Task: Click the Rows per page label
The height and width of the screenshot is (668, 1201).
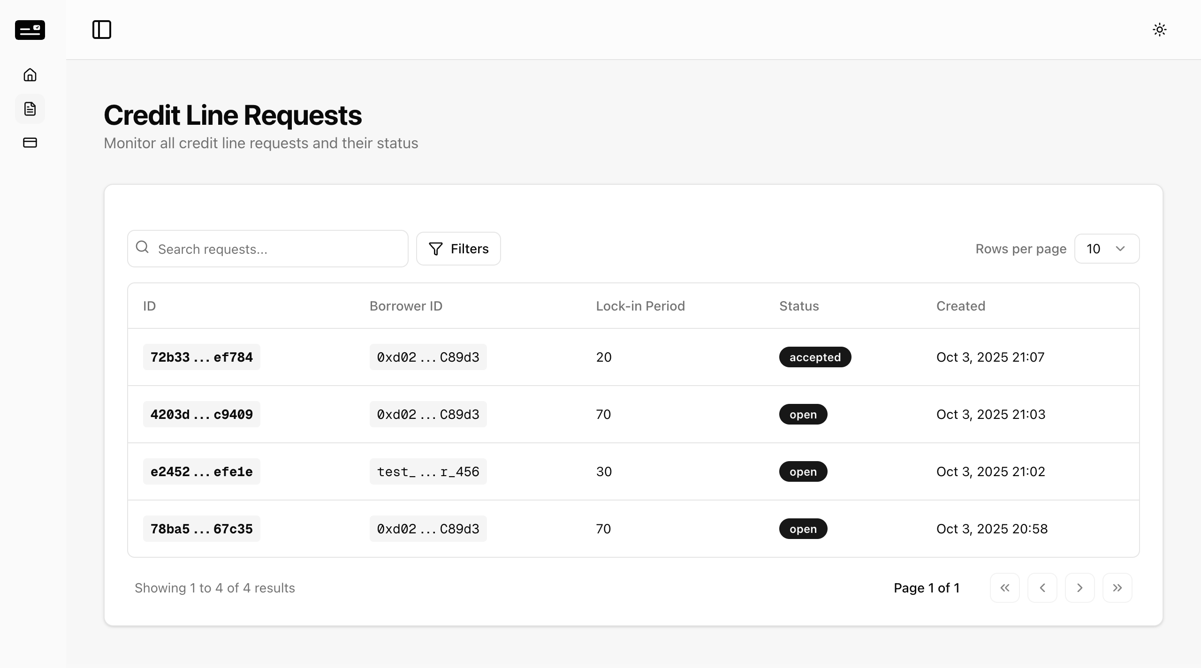Action: click(1021, 249)
